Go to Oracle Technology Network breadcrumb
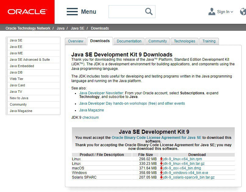246x192 pixels. (x=28, y=28)
